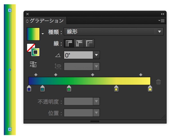Click the dark blue gradient stop
Image resolution: width=172 pixels, height=136 pixels.
click(x=29, y=89)
